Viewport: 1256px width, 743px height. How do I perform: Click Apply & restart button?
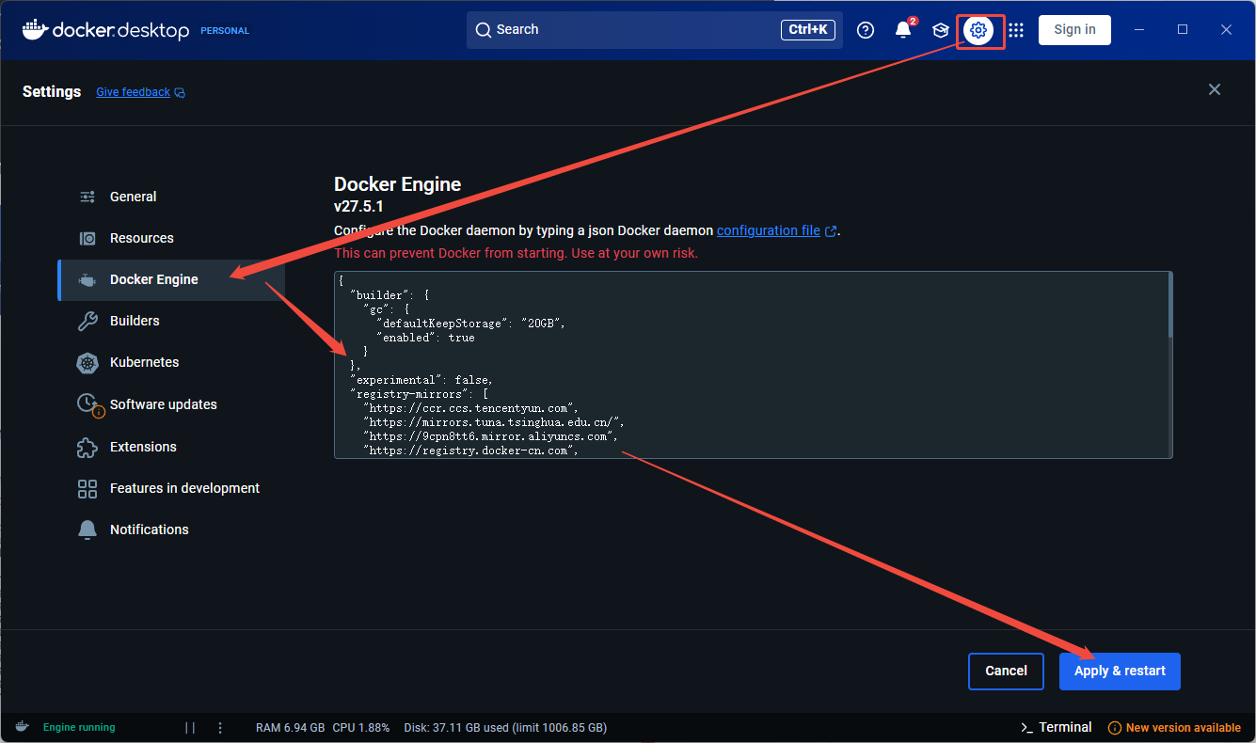tap(1120, 672)
